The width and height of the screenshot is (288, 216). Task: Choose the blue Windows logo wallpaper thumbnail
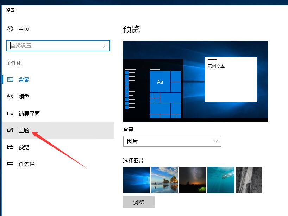(x=136, y=180)
